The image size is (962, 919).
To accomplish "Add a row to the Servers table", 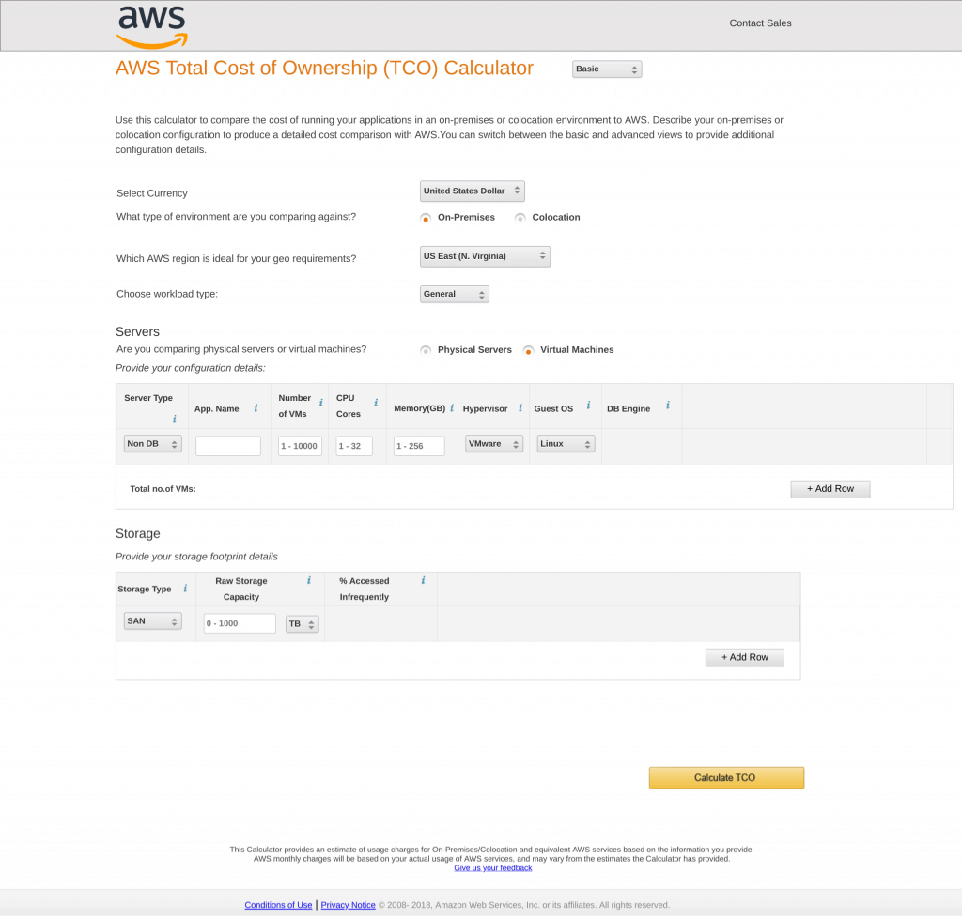I will pos(830,489).
